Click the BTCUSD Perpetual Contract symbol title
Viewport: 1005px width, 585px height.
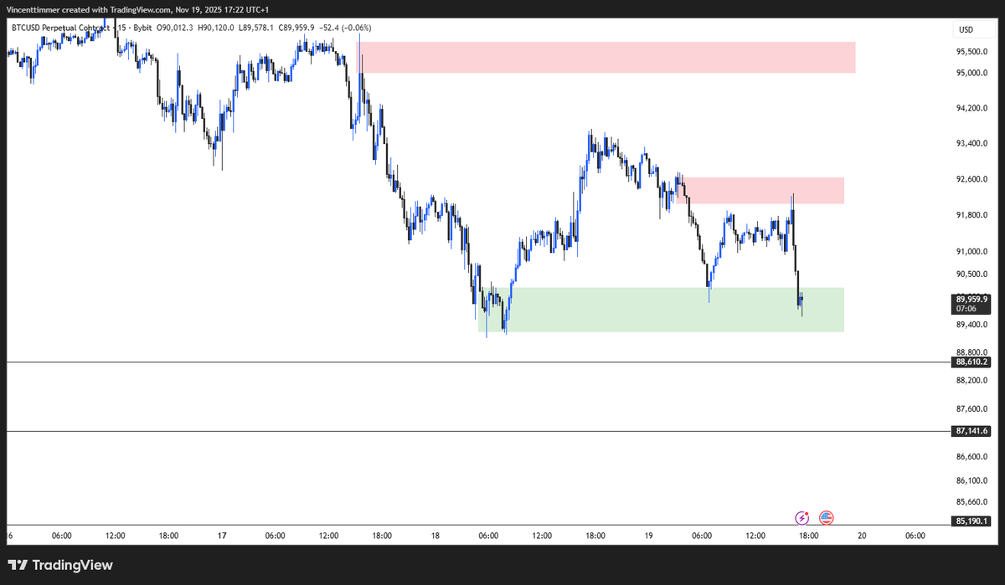[62, 28]
